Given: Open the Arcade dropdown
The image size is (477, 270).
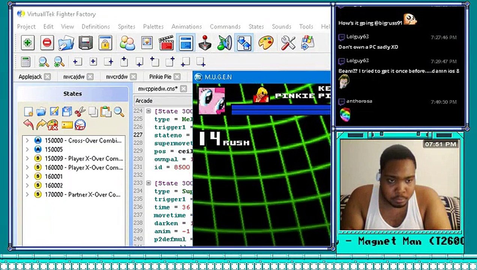Looking at the screenshot, I should [163, 100].
